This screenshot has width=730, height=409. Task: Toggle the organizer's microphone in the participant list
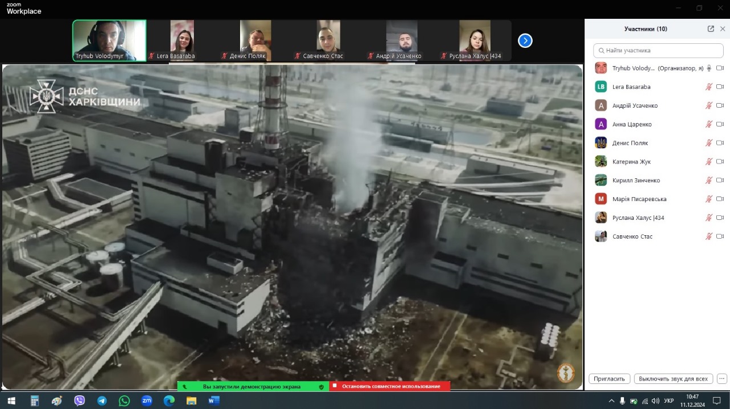pos(709,68)
